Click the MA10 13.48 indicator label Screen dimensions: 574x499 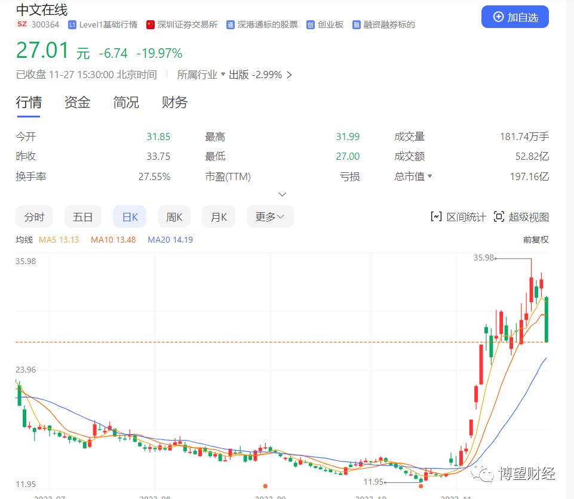[113, 240]
